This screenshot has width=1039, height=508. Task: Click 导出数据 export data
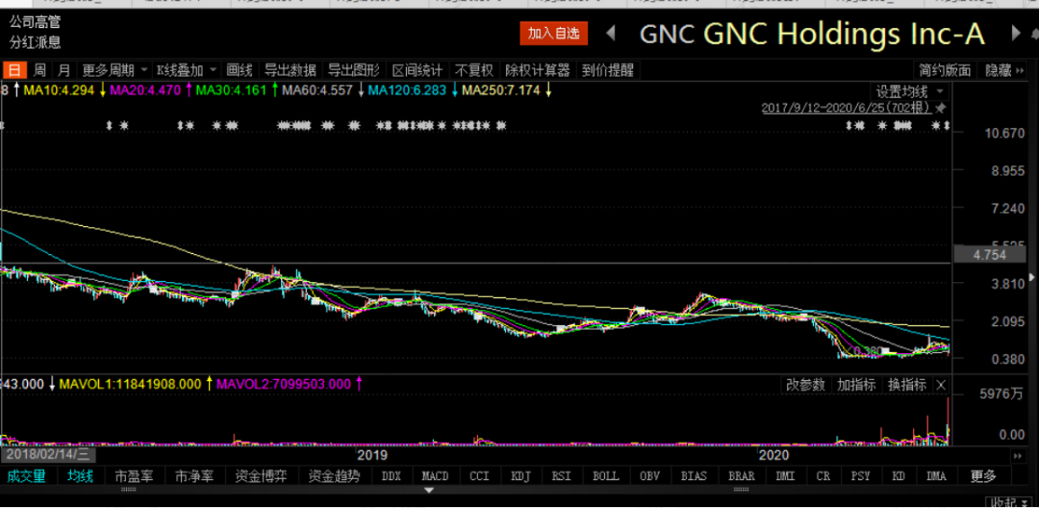click(291, 70)
